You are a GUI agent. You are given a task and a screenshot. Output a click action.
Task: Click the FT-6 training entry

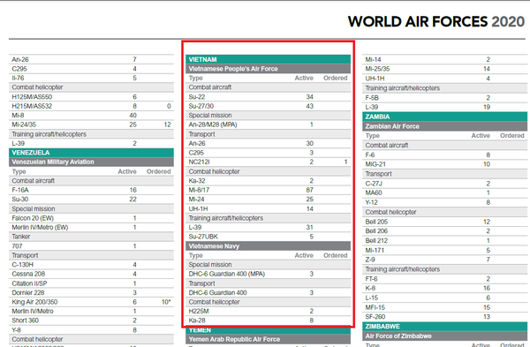click(444, 279)
